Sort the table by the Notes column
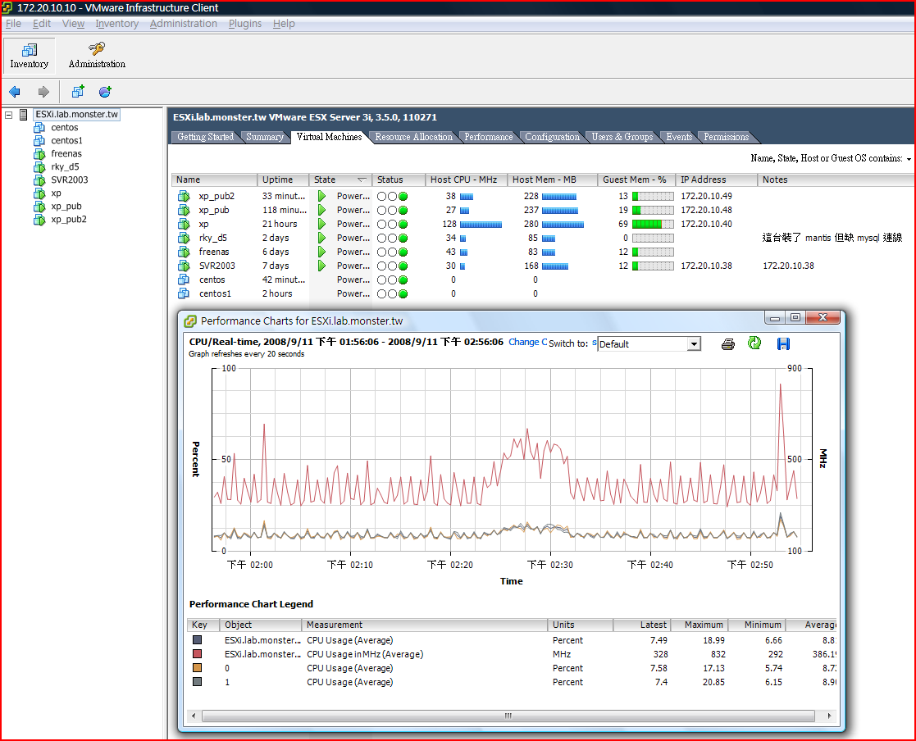 [836, 180]
